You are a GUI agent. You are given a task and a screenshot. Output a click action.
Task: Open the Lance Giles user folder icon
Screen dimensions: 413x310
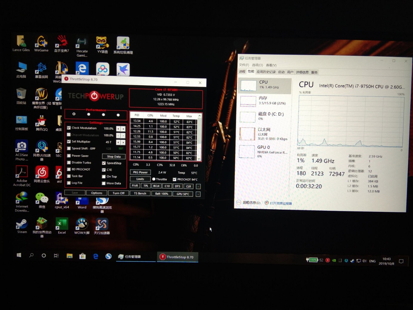point(21,43)
